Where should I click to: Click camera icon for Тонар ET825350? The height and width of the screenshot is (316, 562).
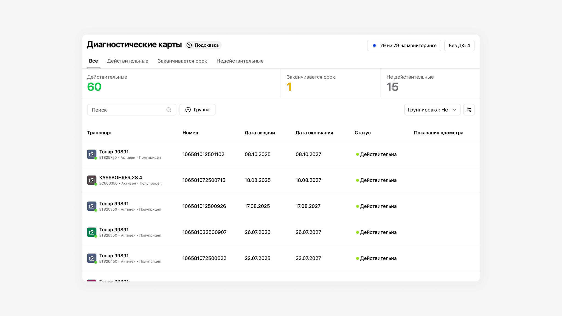click(x=92, y=206)
